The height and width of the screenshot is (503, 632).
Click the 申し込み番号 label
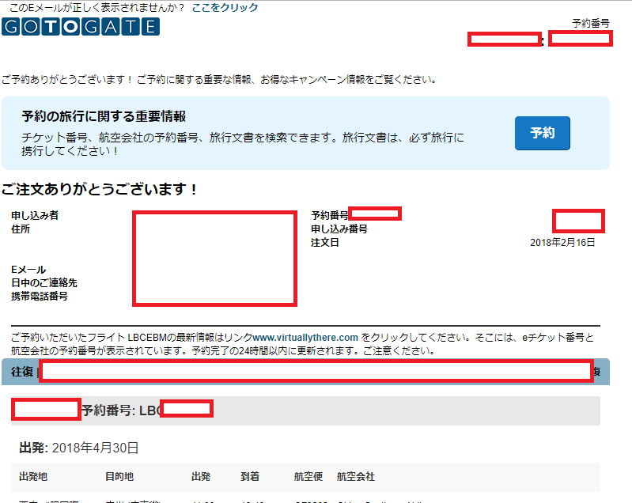[x=339, y=229]
